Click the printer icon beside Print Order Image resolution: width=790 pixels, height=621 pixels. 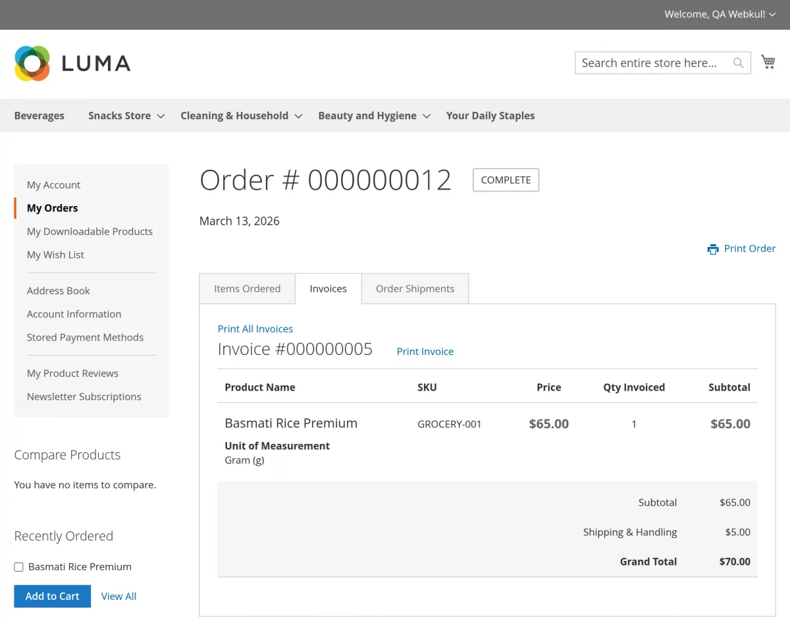(713, 249)
